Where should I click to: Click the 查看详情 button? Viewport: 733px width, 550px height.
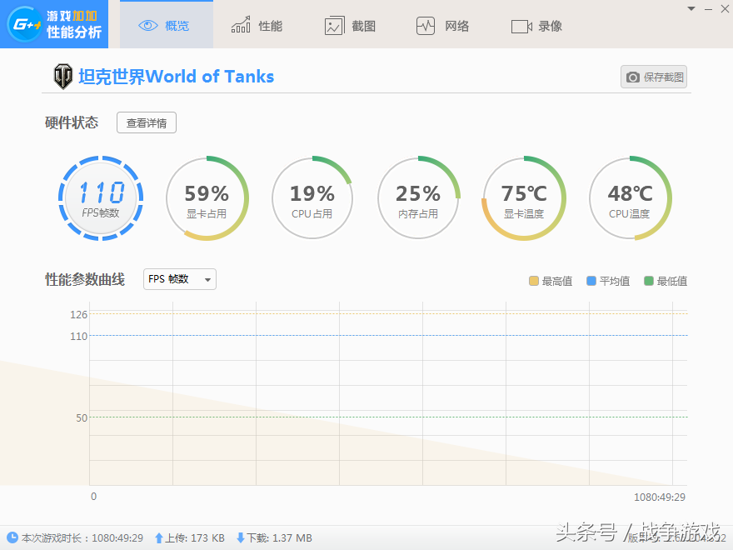click(147, 123)
